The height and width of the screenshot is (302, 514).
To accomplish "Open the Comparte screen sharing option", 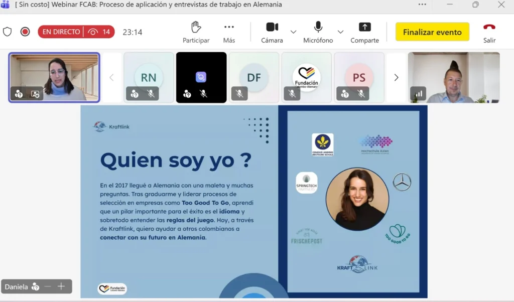I will point(364,32).
